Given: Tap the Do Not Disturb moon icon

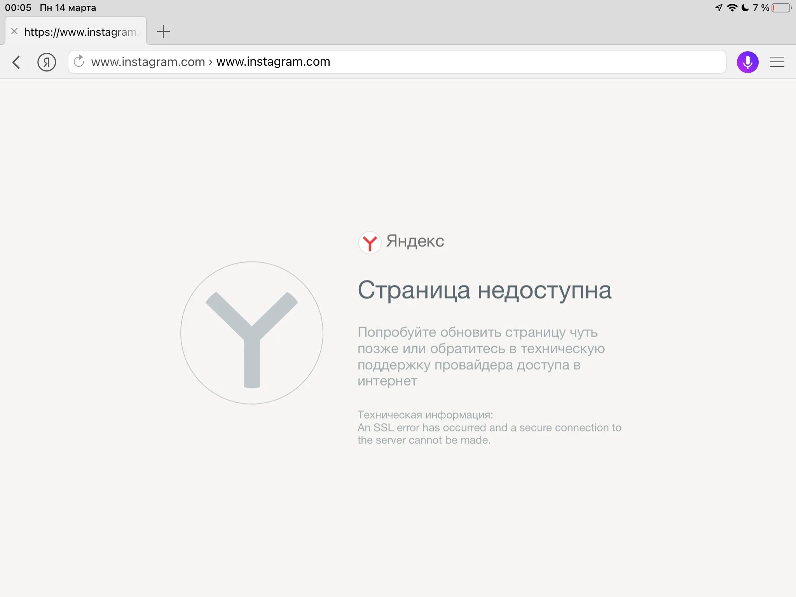Looking at the screenshot, I should pyautogui.click(x=745, y=8).
